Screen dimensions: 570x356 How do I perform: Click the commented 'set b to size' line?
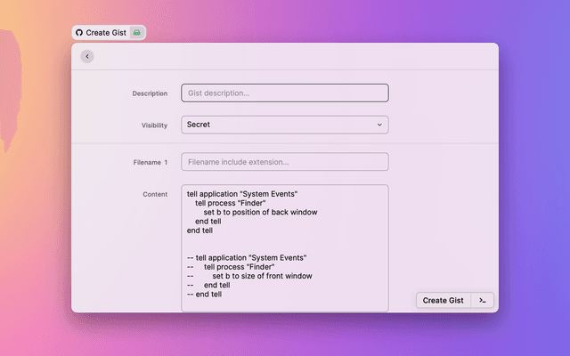point(262,276)
